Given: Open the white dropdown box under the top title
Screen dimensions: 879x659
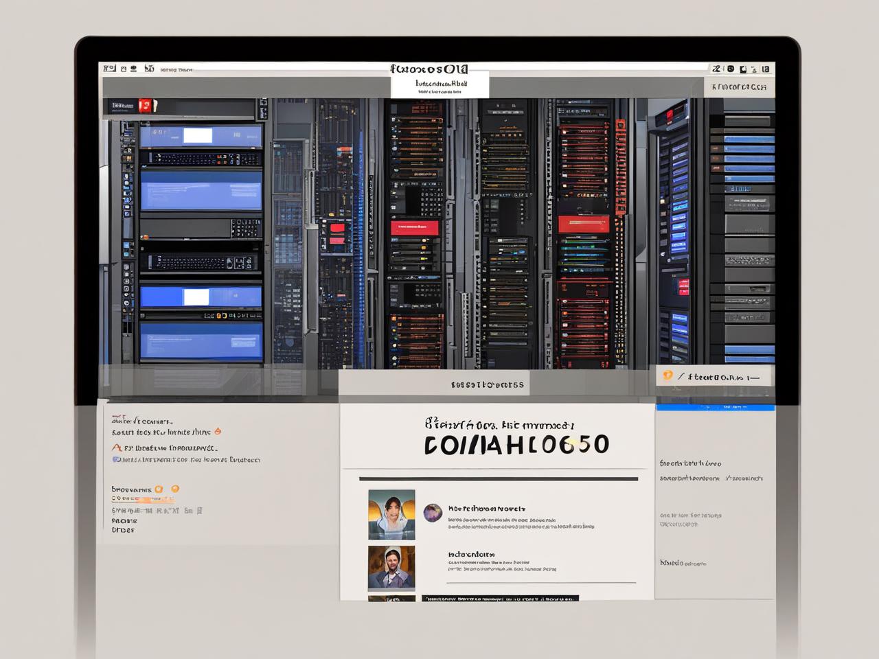Looking at the screenshot, I should pos(439,85).
